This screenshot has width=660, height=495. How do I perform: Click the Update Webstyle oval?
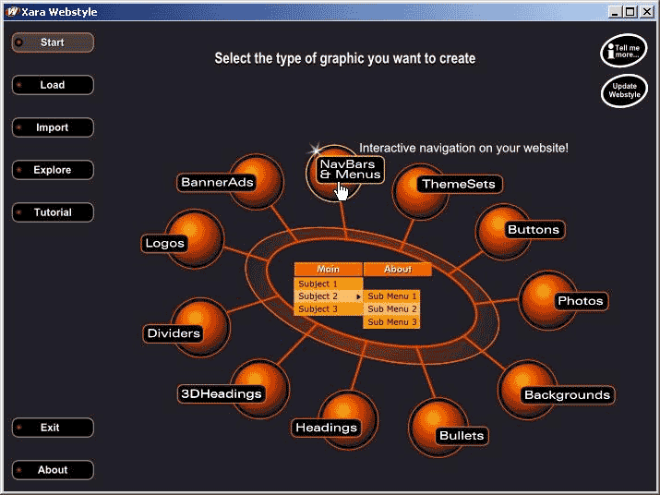tap(624, 91)
